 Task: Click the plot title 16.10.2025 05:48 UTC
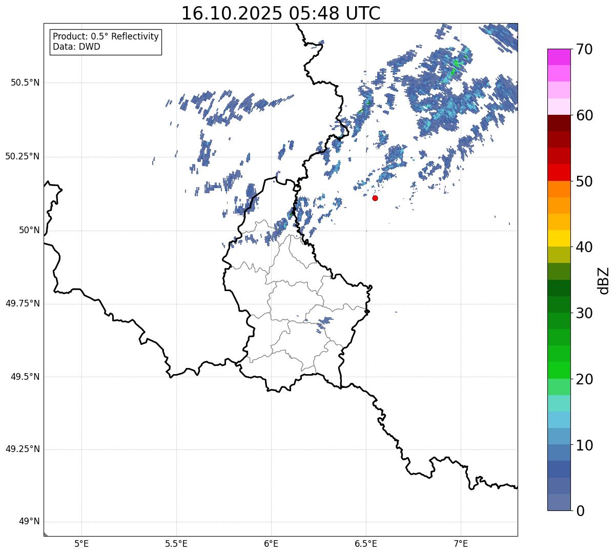281,13
